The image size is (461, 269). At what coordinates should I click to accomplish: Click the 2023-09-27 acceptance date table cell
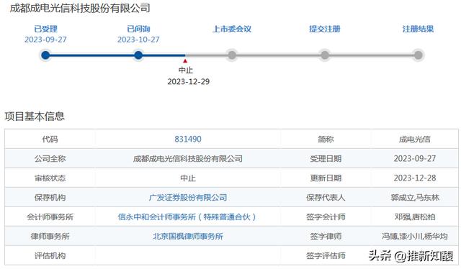coord(415,158)
